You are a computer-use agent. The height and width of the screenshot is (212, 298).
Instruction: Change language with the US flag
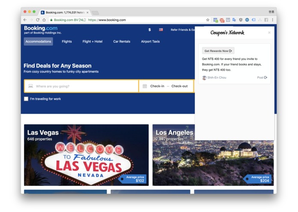point(161,30)
